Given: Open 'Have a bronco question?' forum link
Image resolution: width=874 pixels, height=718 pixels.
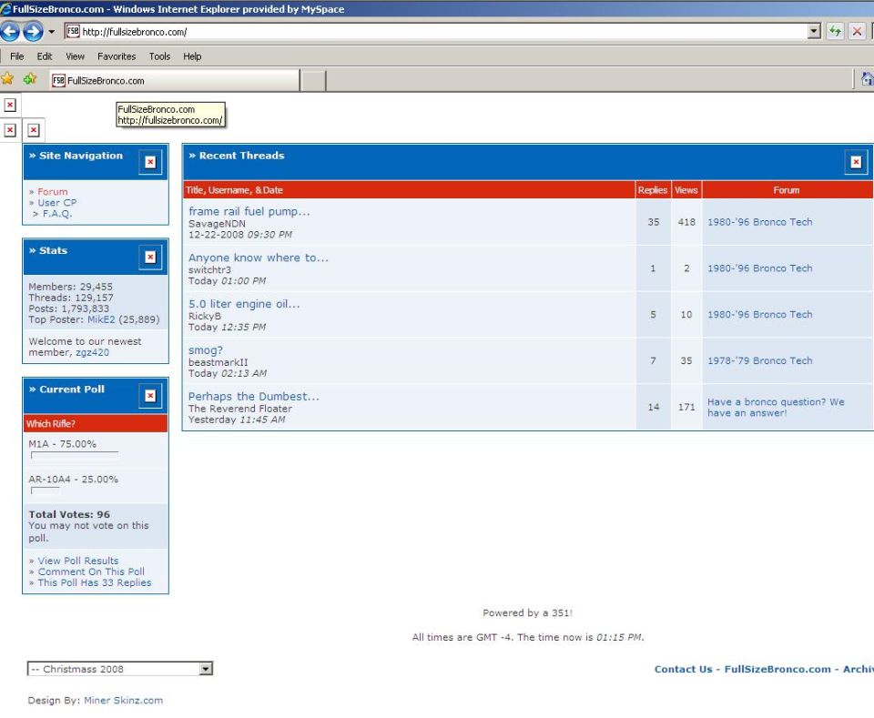Looking at the screenshot, I should tap(776, 407).
